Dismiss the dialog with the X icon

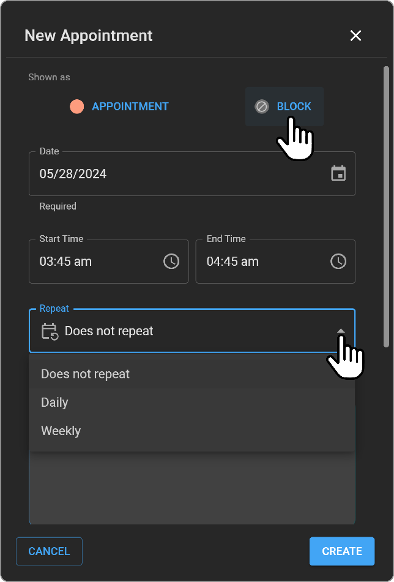[355, 36]
